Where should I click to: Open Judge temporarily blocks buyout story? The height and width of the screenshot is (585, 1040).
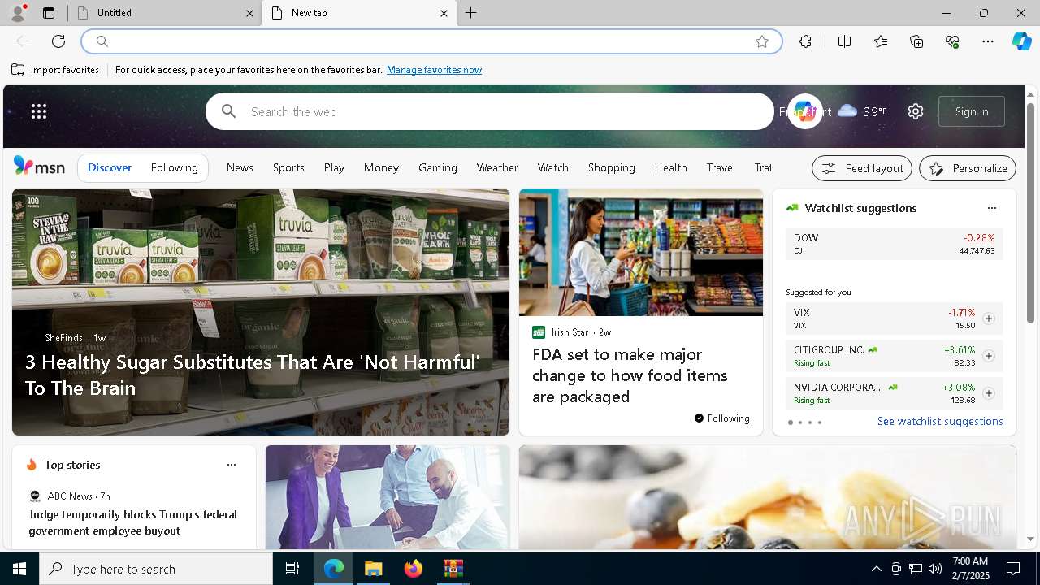click(x=133, y=522)
